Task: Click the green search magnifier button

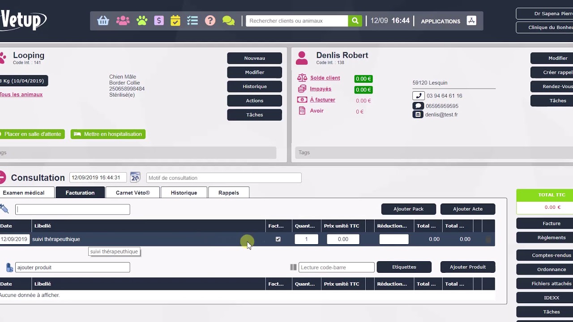Action: click(x=355, y=21)
